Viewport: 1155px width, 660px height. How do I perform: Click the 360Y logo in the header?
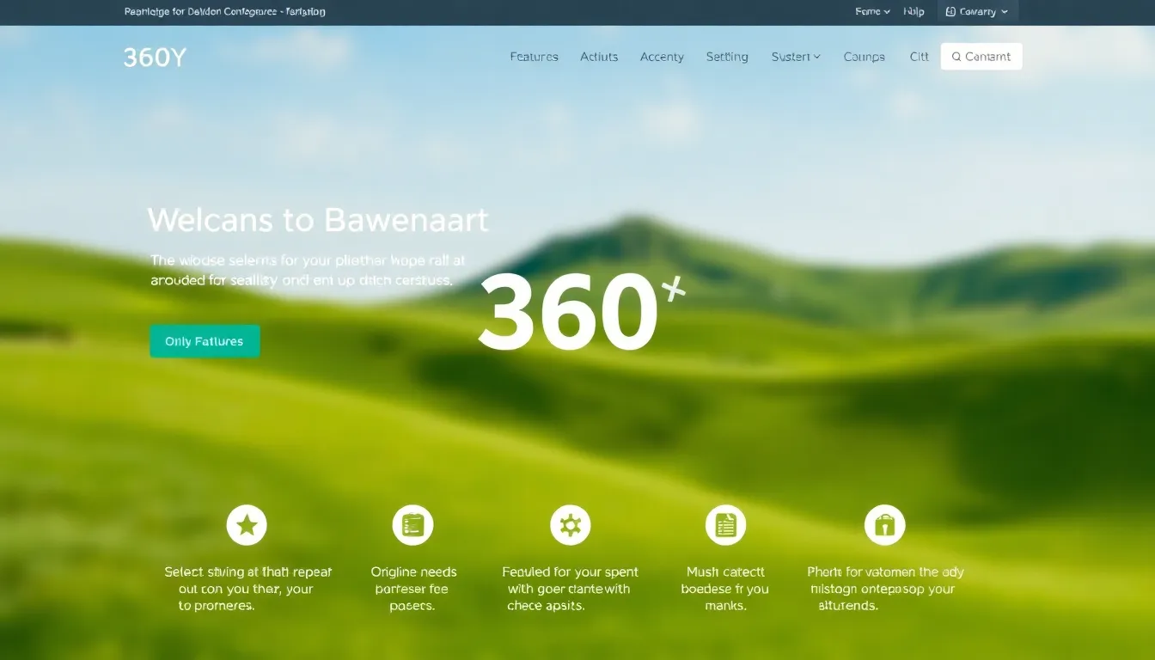point(155,58)
